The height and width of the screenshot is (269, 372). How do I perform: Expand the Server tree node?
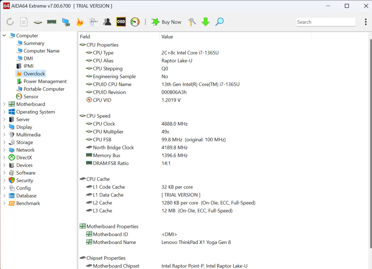point(4,119)
